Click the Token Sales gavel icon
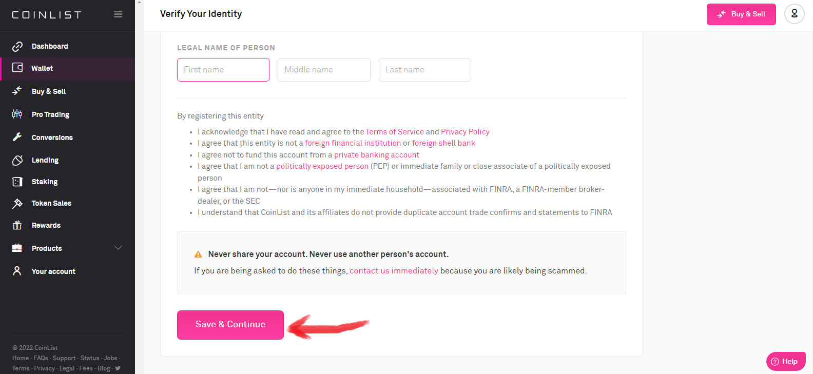The height and width of the screenshot is (374, 813). 17,203
